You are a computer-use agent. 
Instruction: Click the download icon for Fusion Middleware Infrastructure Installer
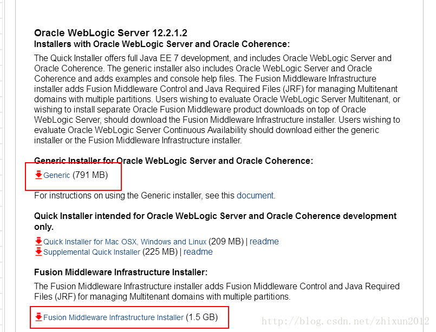coord(39,318)
